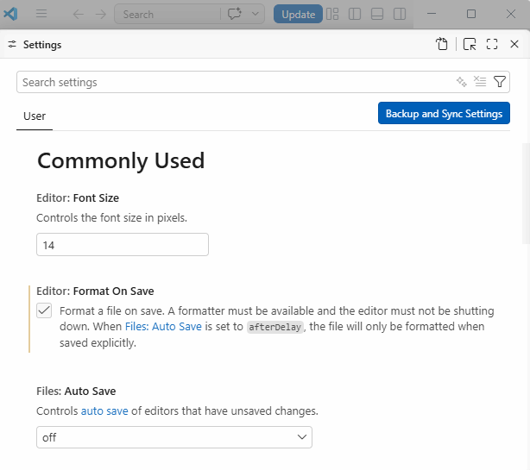Open the Customize Layout icon
Image resolution: width=530 pixels, height=470 pixels.
coord(332,14)
